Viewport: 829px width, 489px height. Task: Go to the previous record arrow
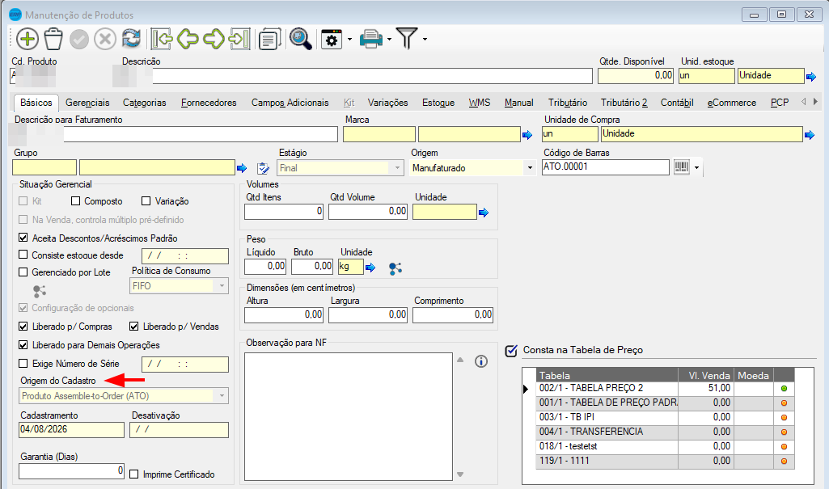(x=188, y=39)
